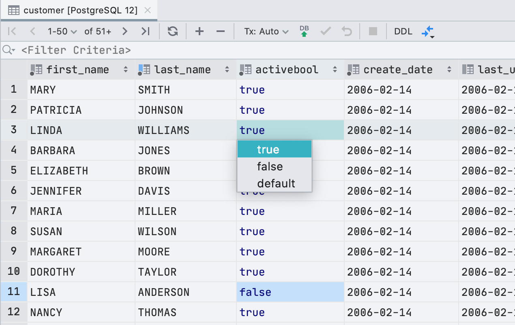Select the JENNIFER first name cell
The width and height of the screenshot is (515, 325).
point(81,191)
